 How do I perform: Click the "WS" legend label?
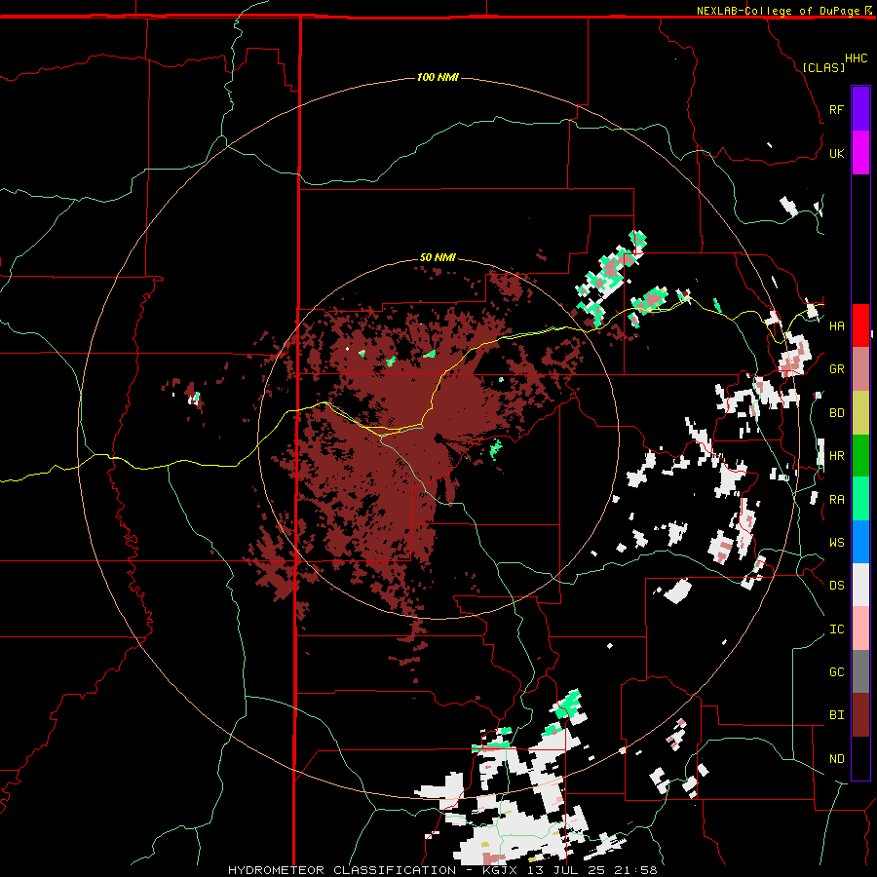coord(836,543)
